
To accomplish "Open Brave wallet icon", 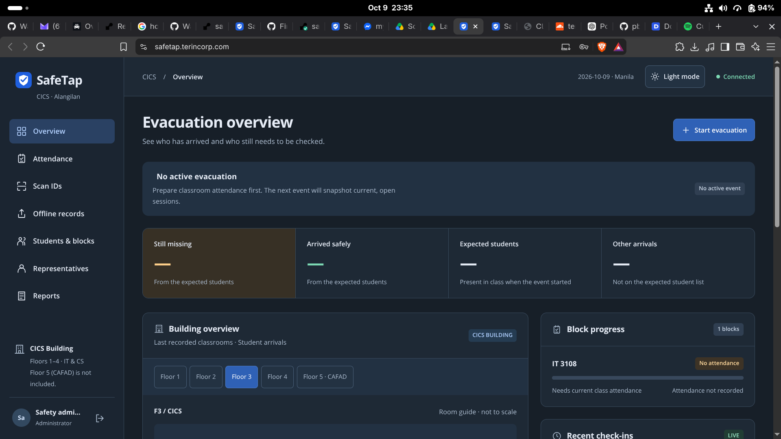I will click(x=740, y=47).
